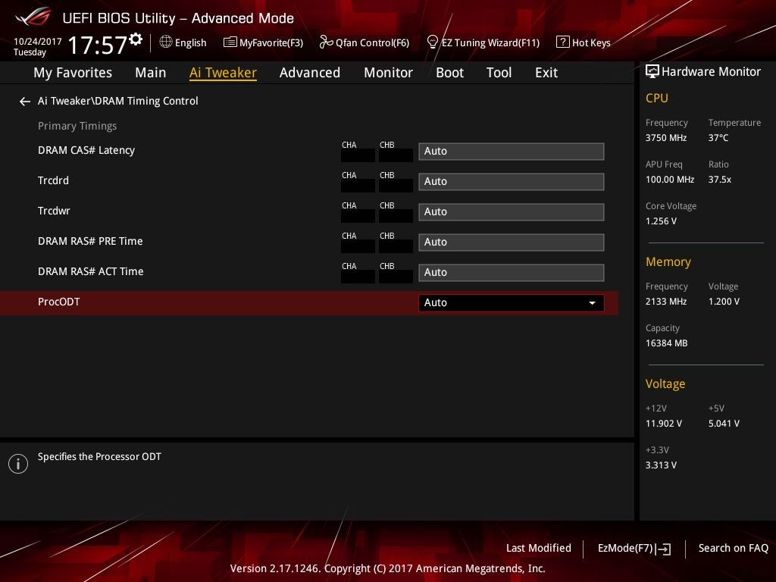Click the EZ Tuning Wizard bulb icon
Screen dimensions: 776x582
[x=433, y=42]
